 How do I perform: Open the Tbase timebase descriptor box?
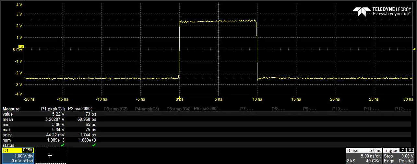(363, 156)
